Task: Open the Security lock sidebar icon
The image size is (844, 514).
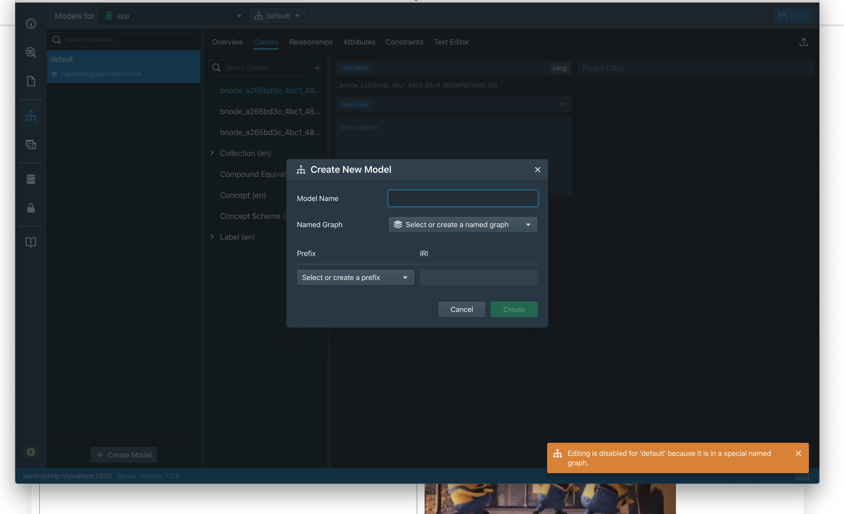Action: (x=31, y=208)
